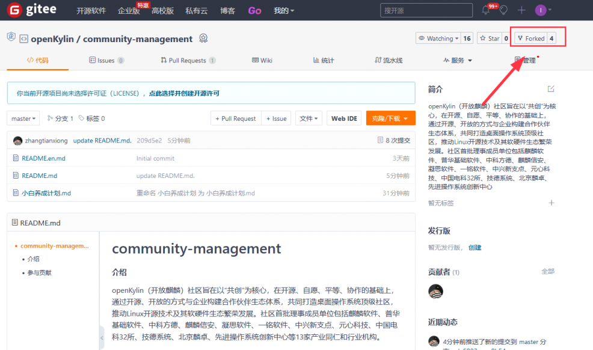The image size is (593, 350).
Task: Click the Forked button
Action: coord(531,38)
